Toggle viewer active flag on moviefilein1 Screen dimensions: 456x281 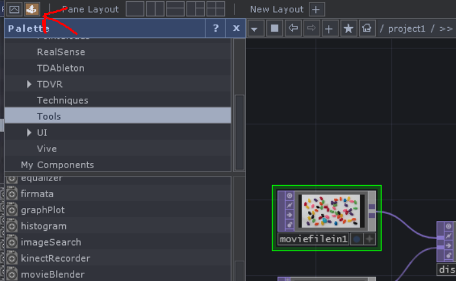pos(289,196)
